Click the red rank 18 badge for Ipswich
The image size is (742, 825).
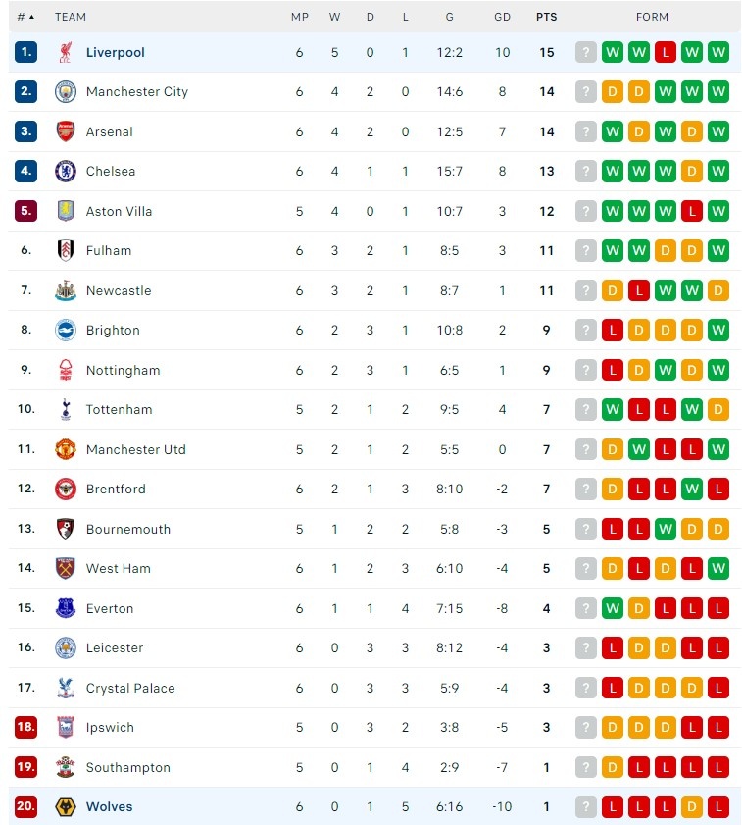point(26,727)
